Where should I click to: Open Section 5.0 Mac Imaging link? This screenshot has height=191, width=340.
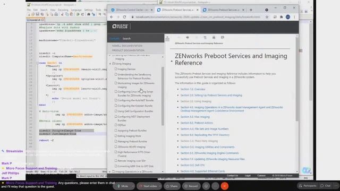click(195, 117)
